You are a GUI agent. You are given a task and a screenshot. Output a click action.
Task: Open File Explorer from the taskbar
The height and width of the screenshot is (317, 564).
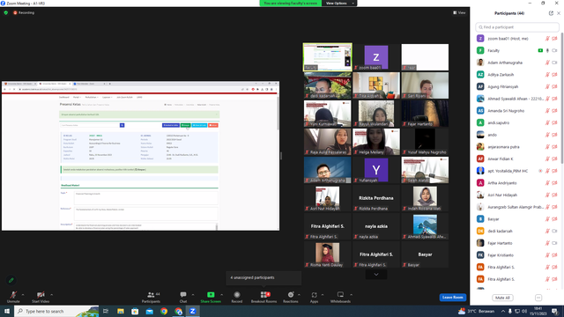(x=121, y=311)
